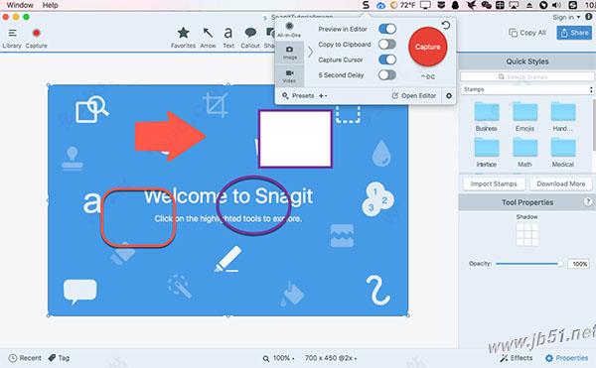Click the Opacity 100% value field
This screenshot has height=368, width=596.
click(578, 264)
